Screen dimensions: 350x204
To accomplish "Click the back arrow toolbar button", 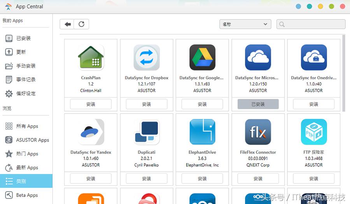I will [x=67, y=24].
